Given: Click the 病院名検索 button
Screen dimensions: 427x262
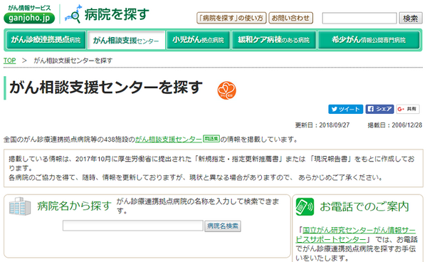Looking at the screenshot, I should (223, 226).
